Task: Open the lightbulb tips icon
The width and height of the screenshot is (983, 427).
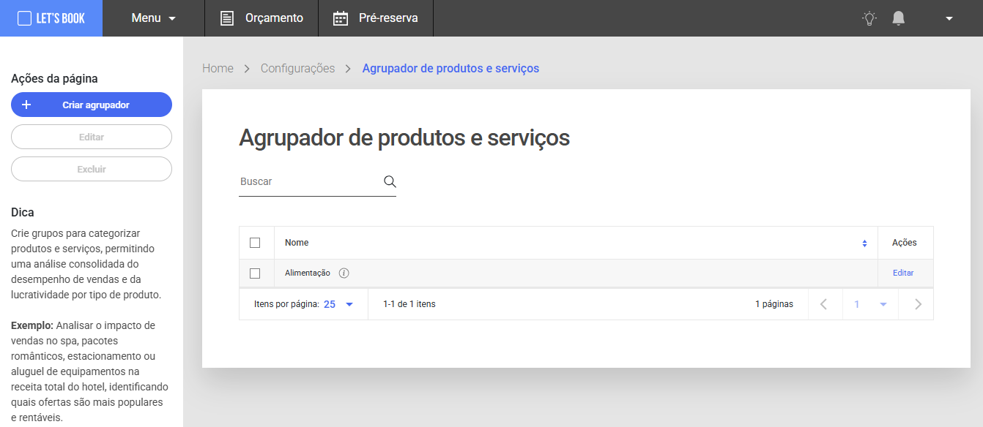Action: click(x=869, y=18)
